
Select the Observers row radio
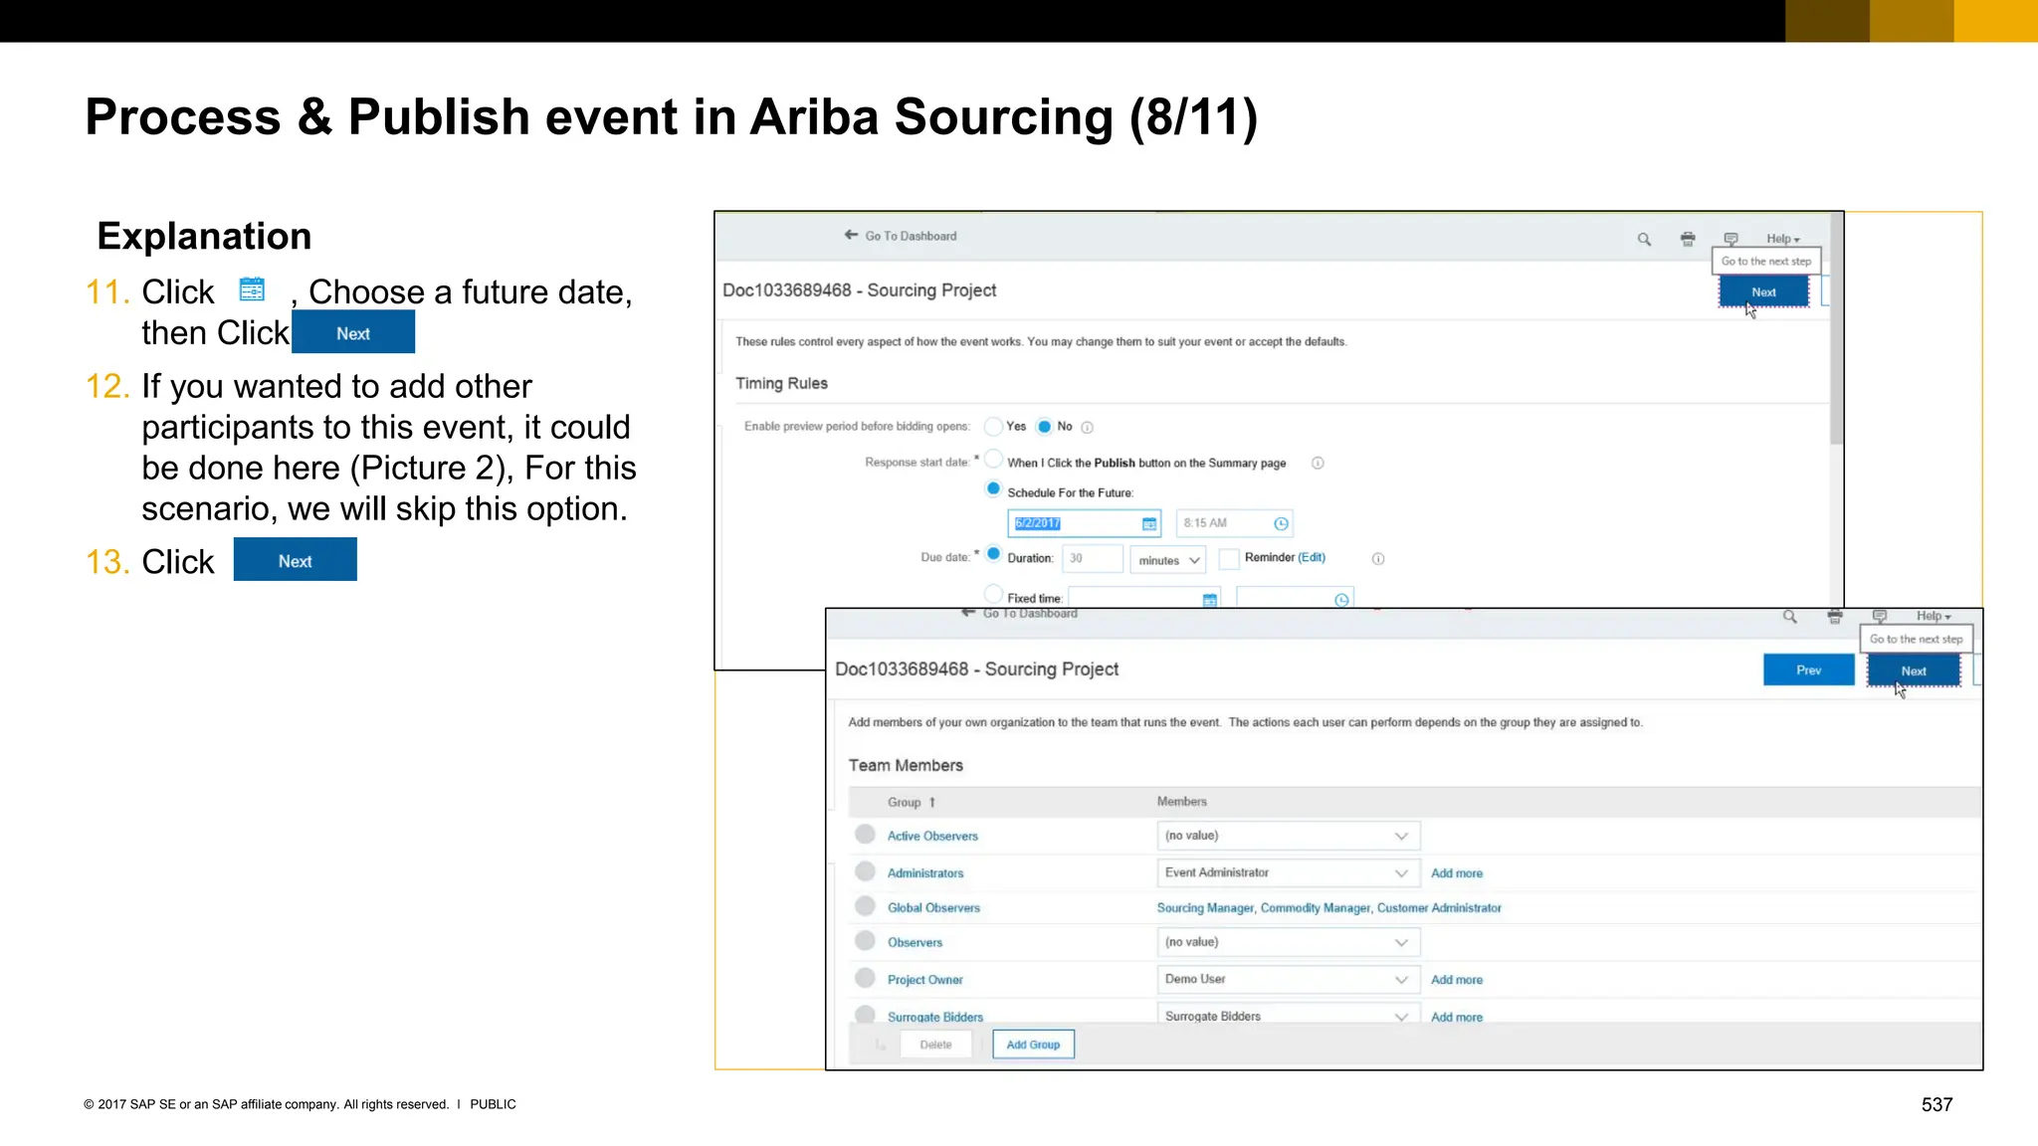coord(865,941)
